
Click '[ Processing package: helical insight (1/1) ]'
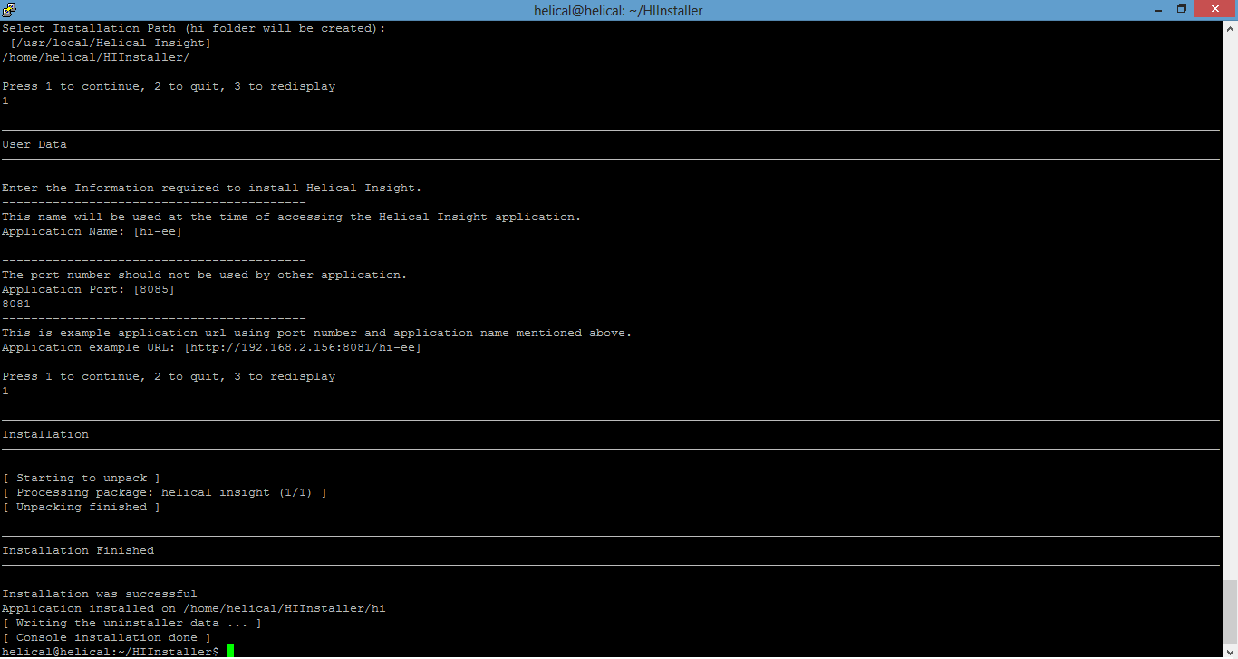point(165,492)
